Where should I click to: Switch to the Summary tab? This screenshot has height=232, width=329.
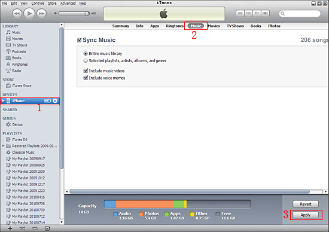tap(121, 26)
